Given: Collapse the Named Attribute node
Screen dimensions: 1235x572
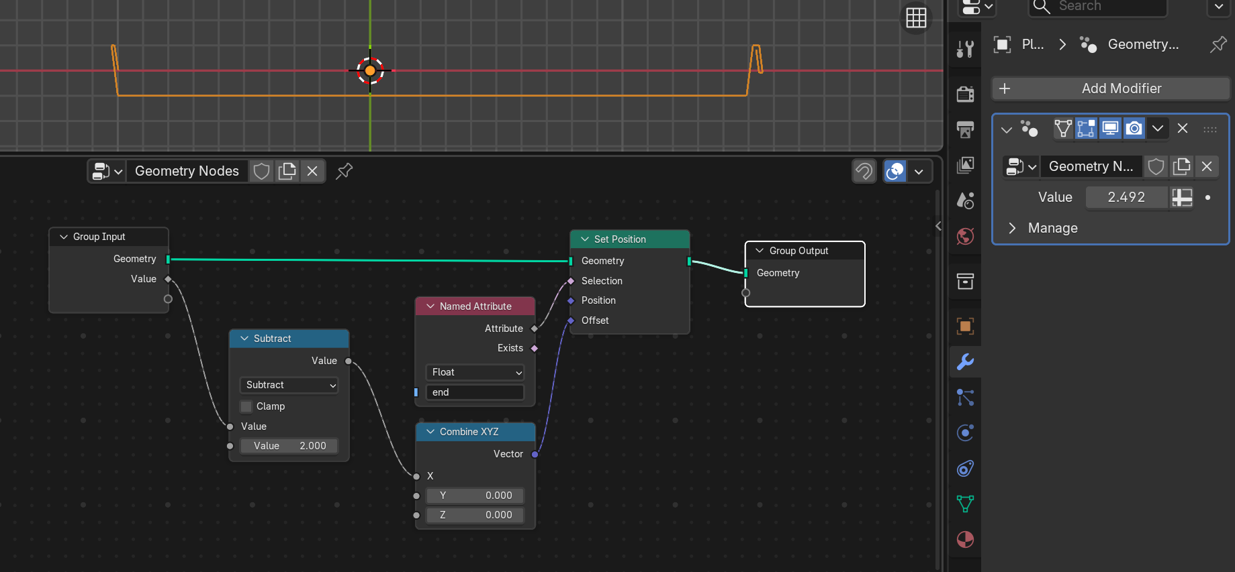Looking at the screenshot, I should [430, 306].
